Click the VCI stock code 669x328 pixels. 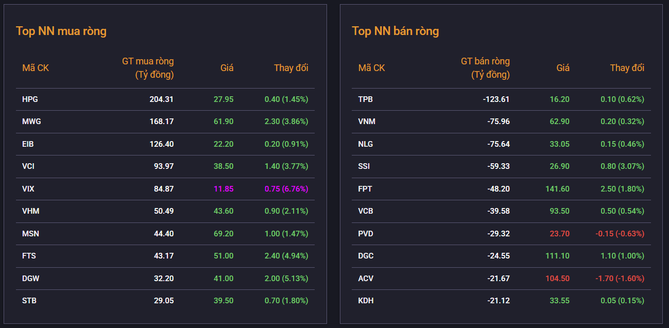(x=28, y=166)
